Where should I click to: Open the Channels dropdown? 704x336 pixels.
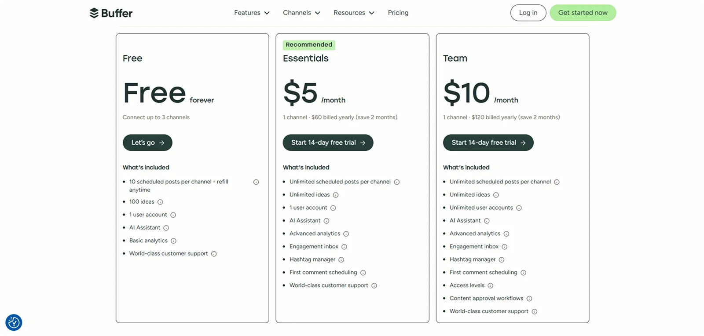tap(301, 13)
